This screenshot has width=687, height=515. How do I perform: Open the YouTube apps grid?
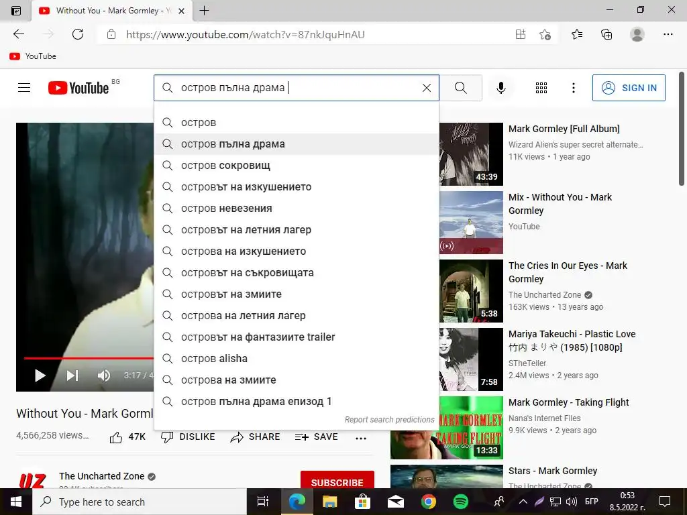point(541,88)
